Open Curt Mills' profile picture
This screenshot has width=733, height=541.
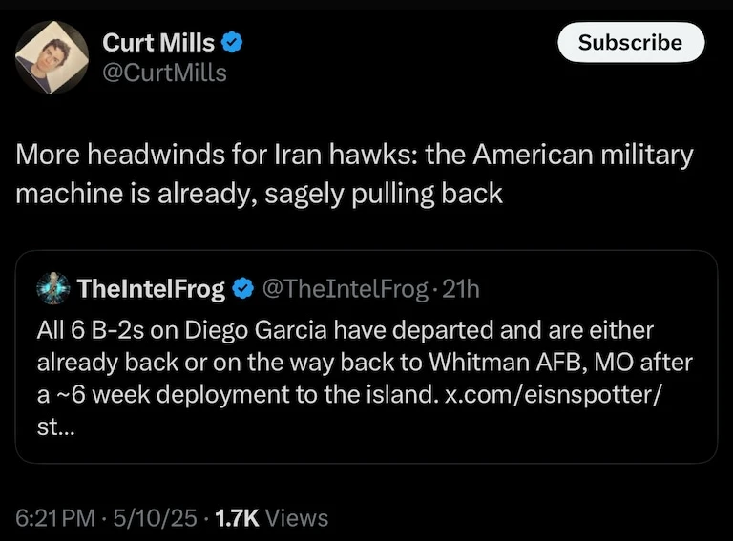52,56
